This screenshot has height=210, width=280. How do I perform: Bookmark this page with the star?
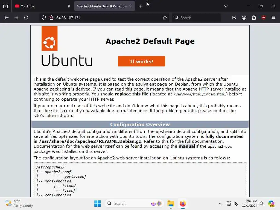[x=165, y=17]
